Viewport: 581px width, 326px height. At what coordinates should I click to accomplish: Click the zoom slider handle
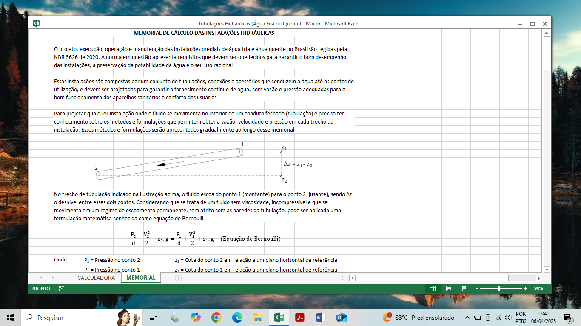[x=499, y=289]
